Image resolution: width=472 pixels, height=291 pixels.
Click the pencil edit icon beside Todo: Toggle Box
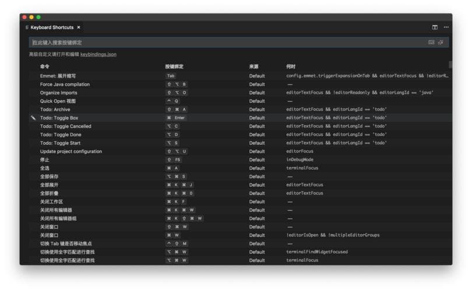[x=33, y=118]
